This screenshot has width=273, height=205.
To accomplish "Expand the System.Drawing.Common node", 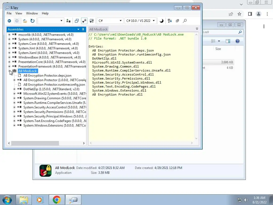I will pos(14,98).
